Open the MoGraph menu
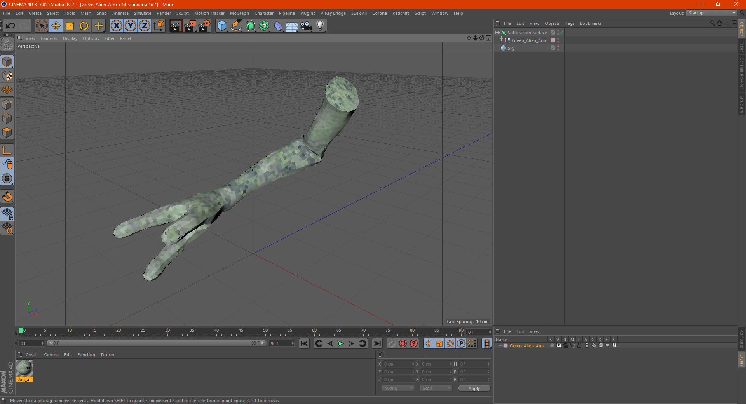 pos(239,13)
